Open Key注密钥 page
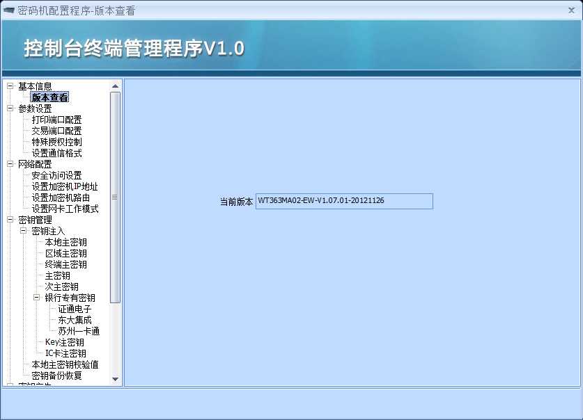The image size is (583, 420). 65,342
